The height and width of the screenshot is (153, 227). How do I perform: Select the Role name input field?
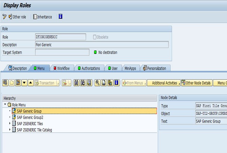60,37
